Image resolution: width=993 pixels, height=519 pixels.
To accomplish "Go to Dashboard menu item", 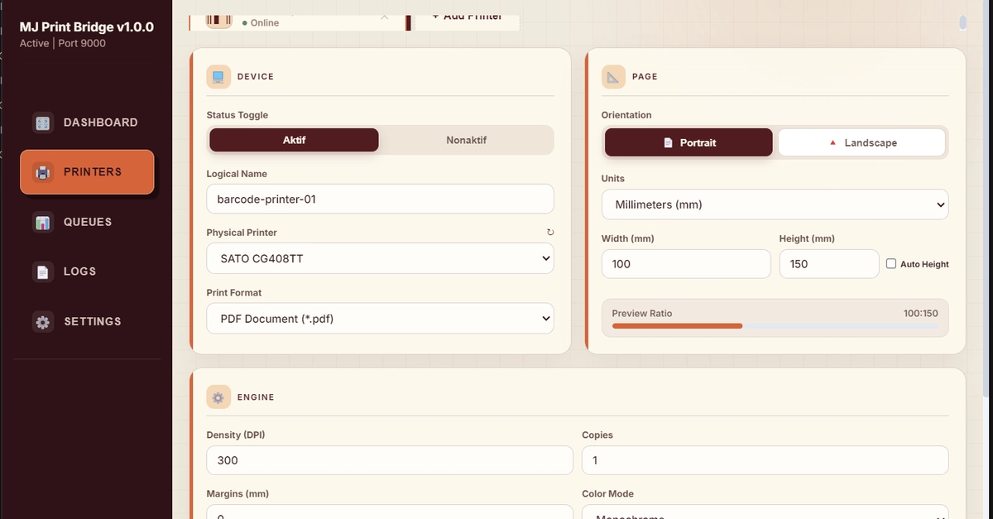I will pos(87,123).
